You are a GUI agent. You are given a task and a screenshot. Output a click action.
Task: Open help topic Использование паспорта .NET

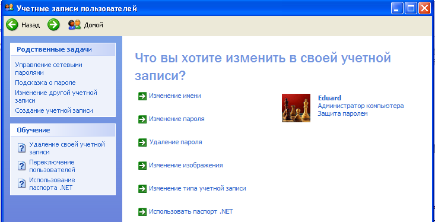[x=52, y=183]
